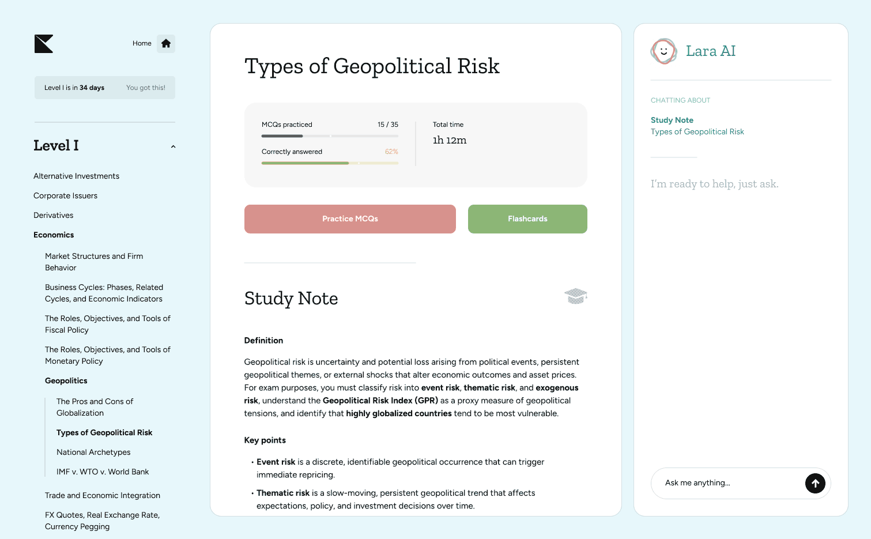871x539 pixels.
Task: Start Practice MCQs
Action: pyautogui.click(x=350, y=219)
